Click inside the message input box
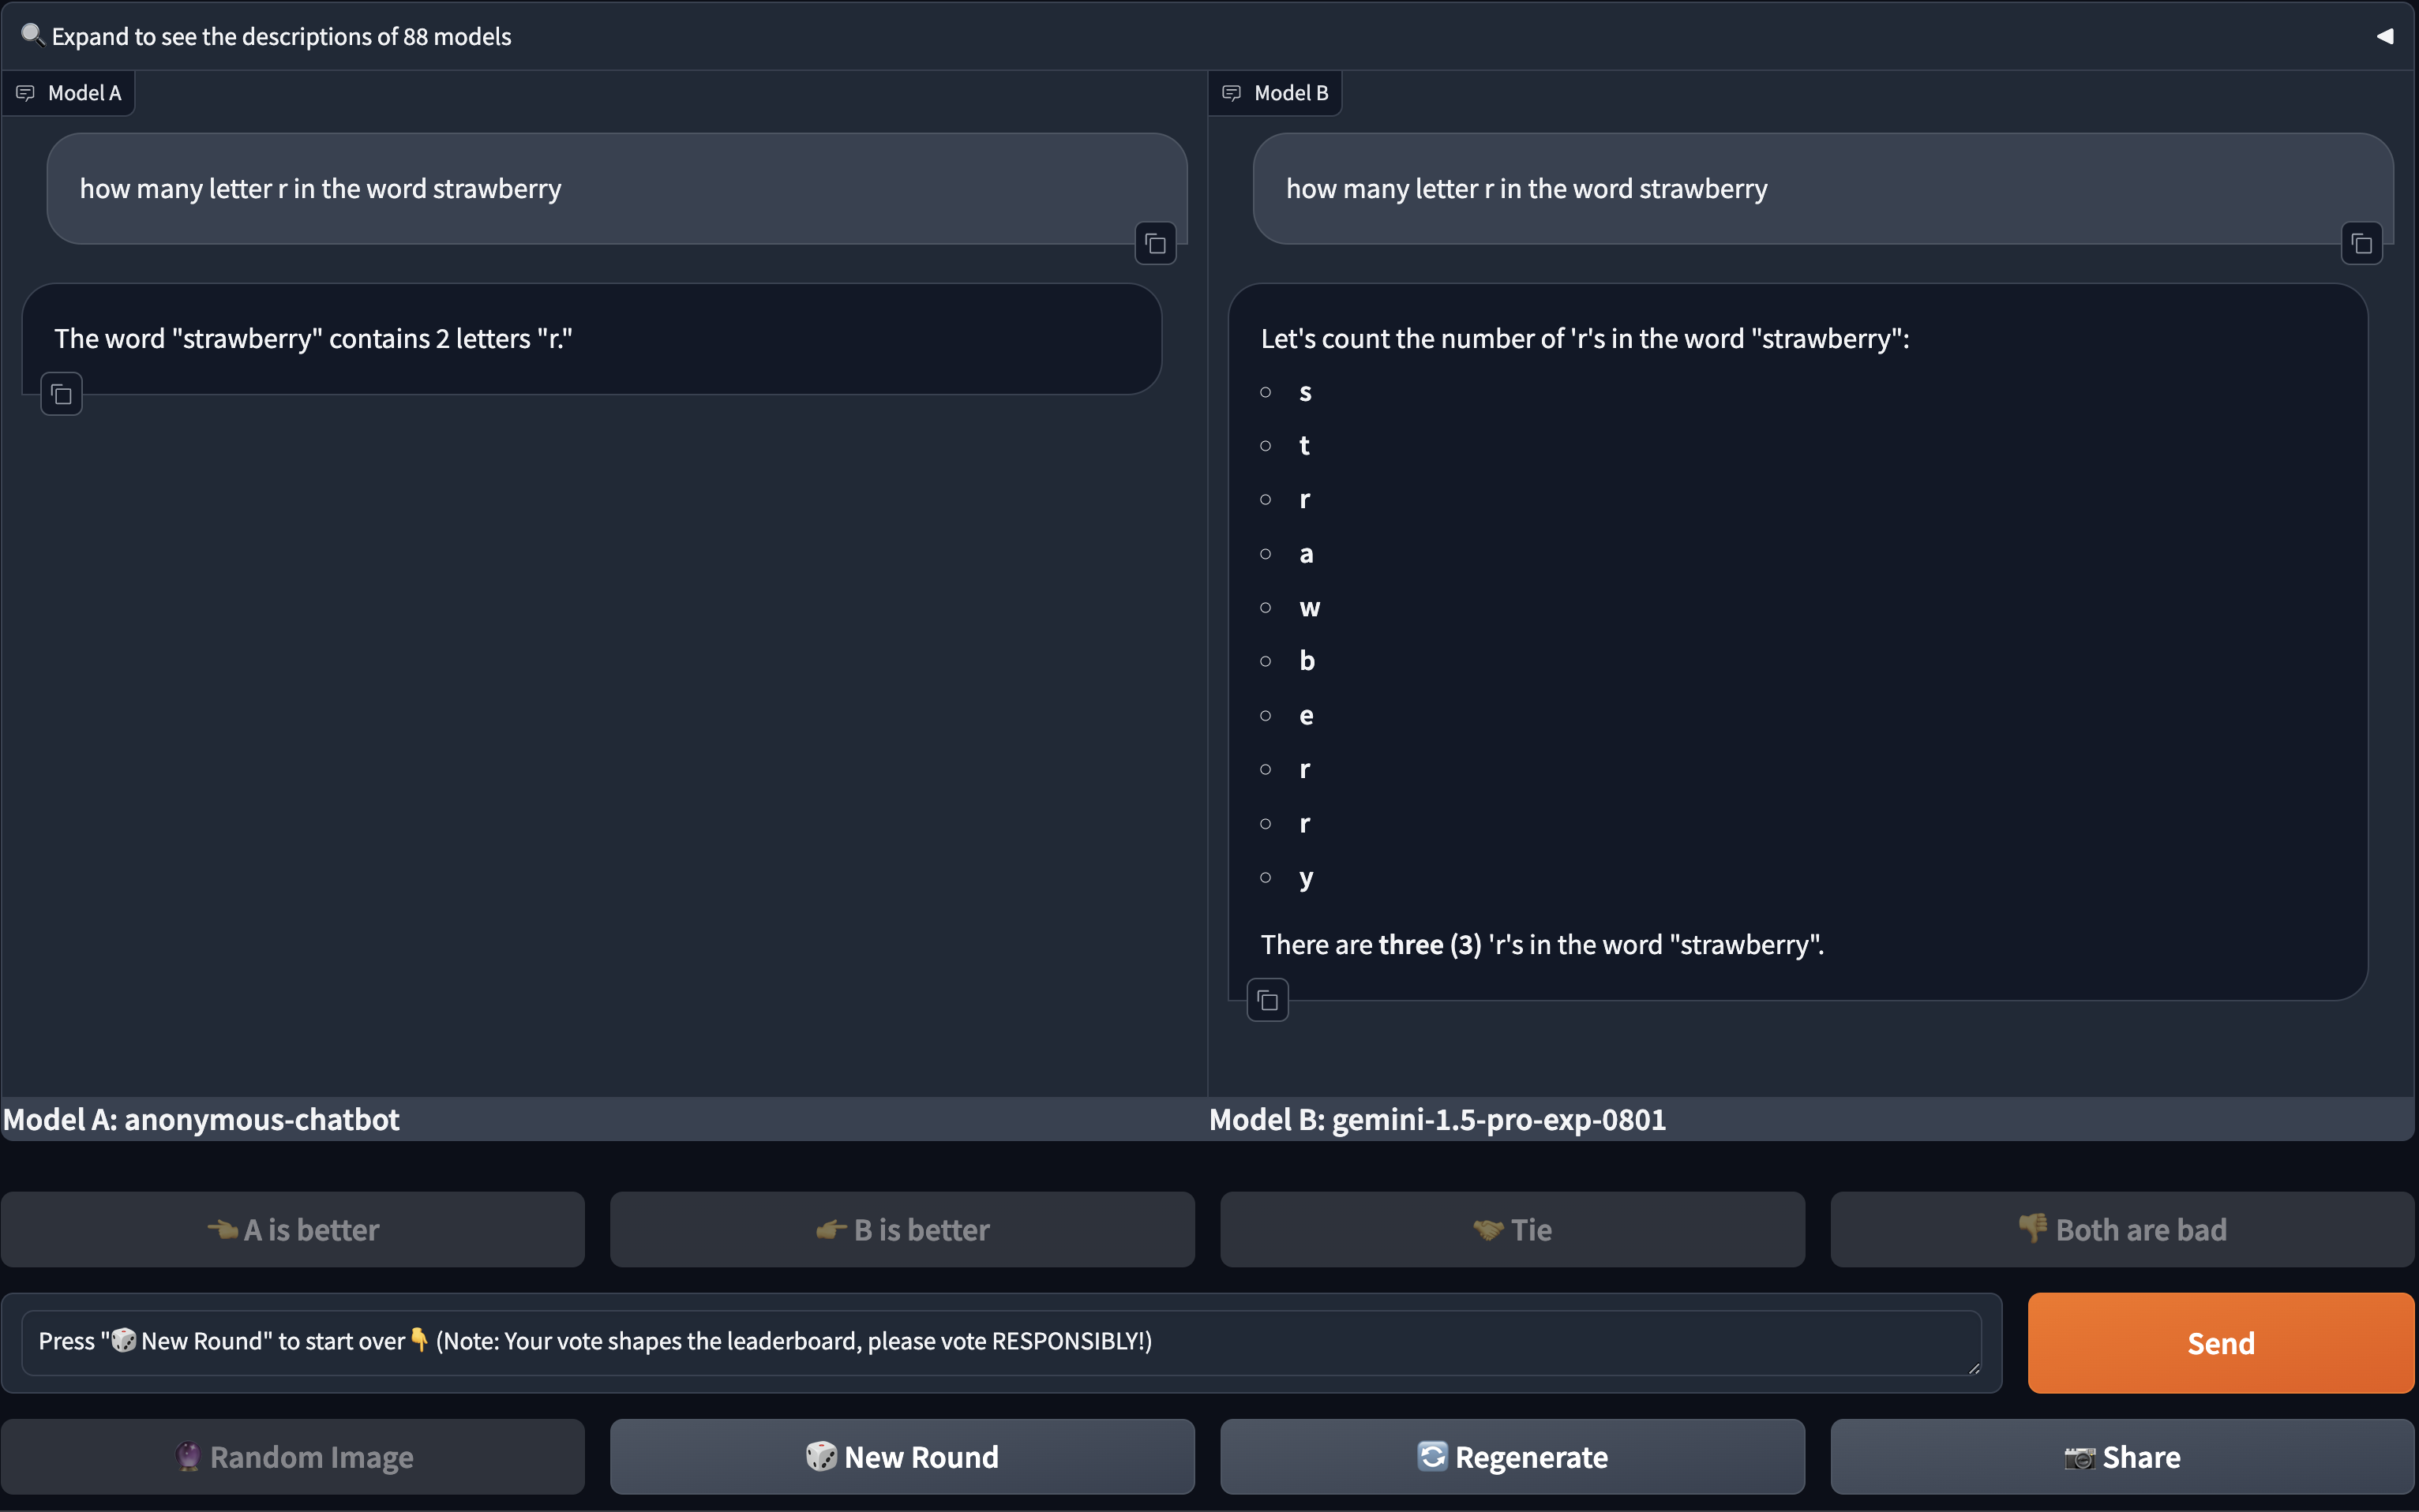This screenshot has width=2419, height=1512. pos(1000,1342)
